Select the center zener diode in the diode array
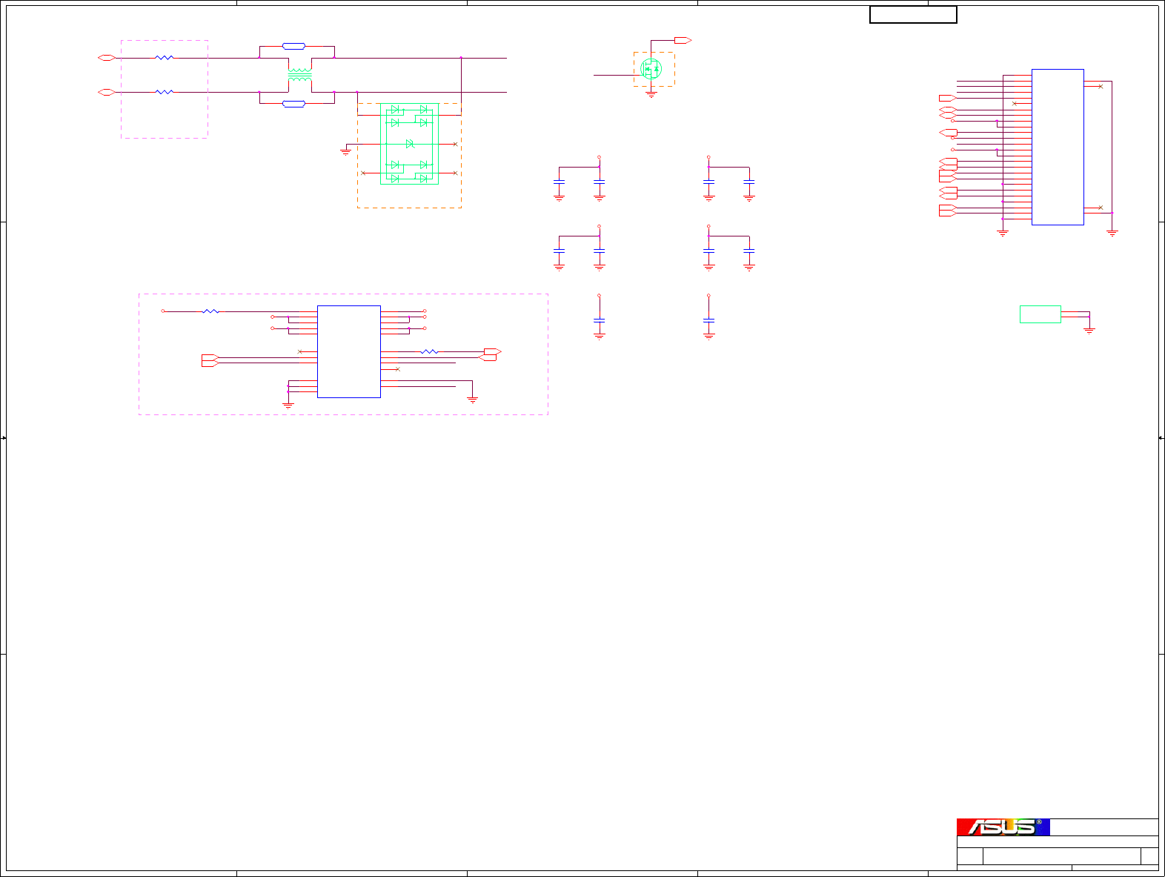Viewport: 1165px width, 877px height. pos(409,144)
